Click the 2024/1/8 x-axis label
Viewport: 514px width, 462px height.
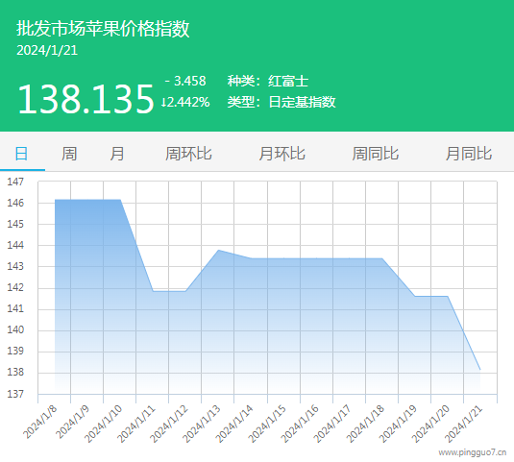[x=40, y=423]
